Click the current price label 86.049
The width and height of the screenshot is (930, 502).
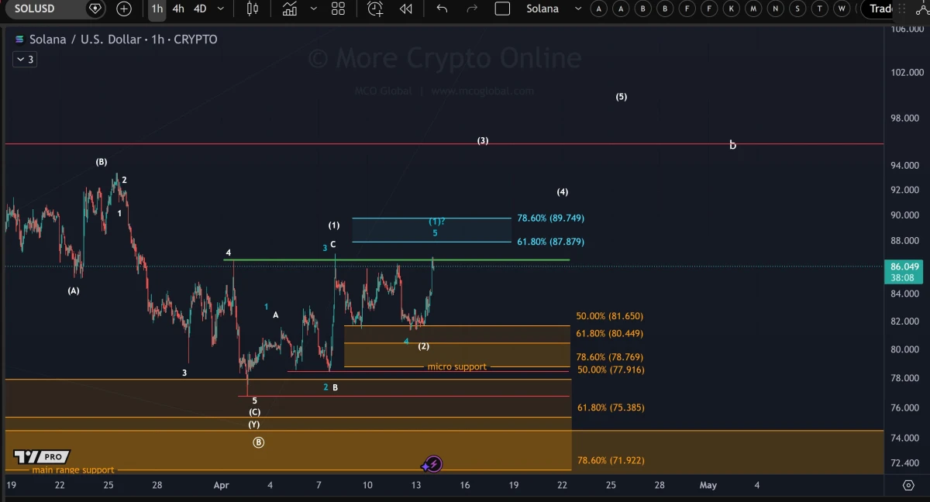tap(905, 266)
